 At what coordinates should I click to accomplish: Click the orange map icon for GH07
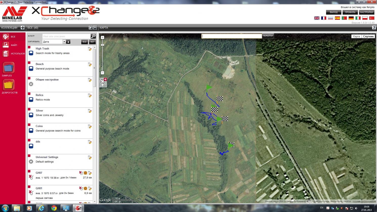(x=85, y=173)
